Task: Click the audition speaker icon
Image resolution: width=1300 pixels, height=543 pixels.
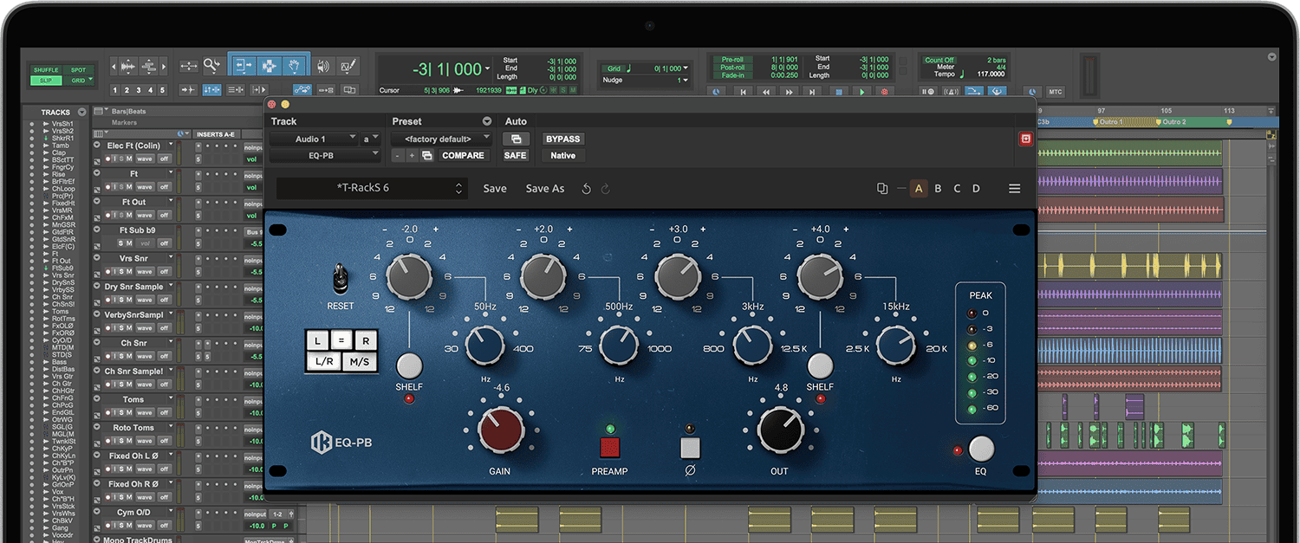Action: (x=323, y=65)
